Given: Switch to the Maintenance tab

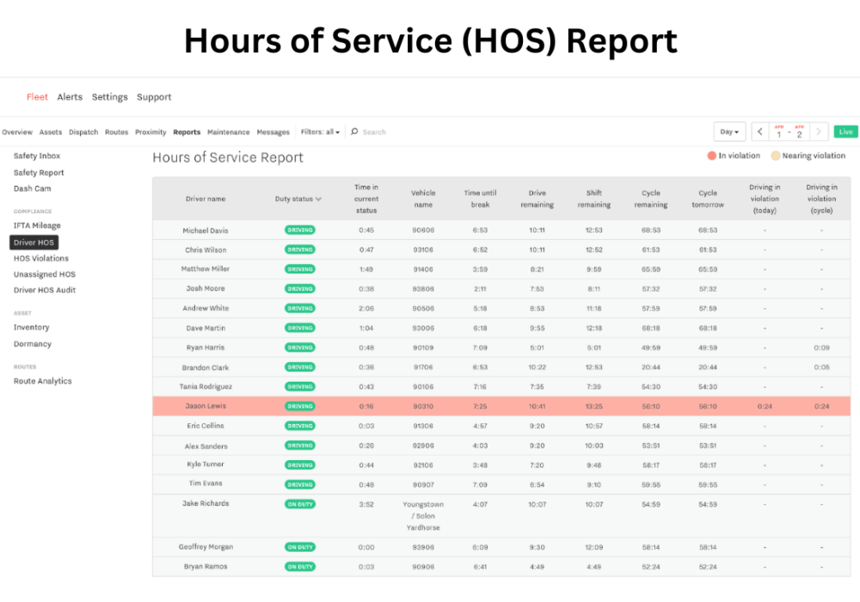Looking at the screenshot, I should [x=228, y=132].
